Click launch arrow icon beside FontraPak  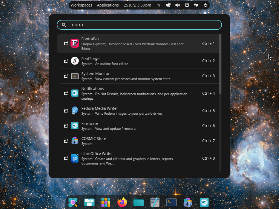[x=66, y=43]
